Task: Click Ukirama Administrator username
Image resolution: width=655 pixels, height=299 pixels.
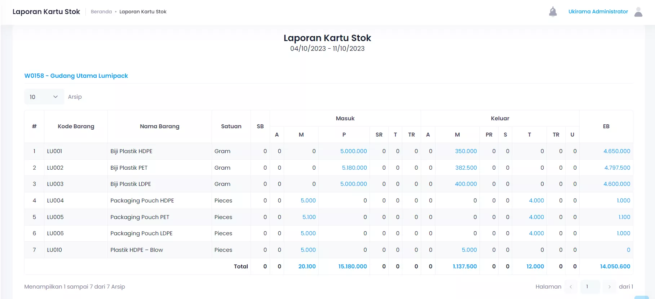Action: coord(598,12)
